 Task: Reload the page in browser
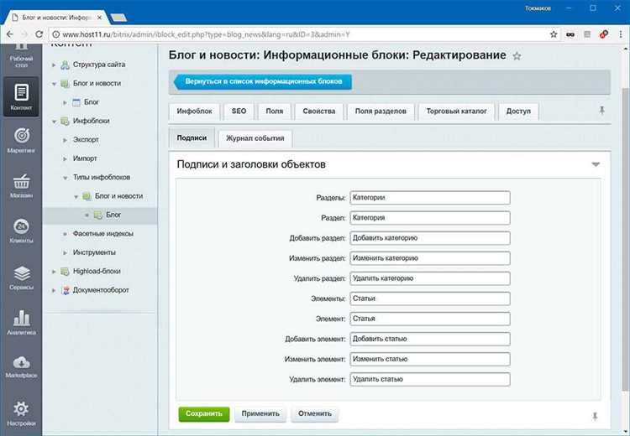point(39,34)
